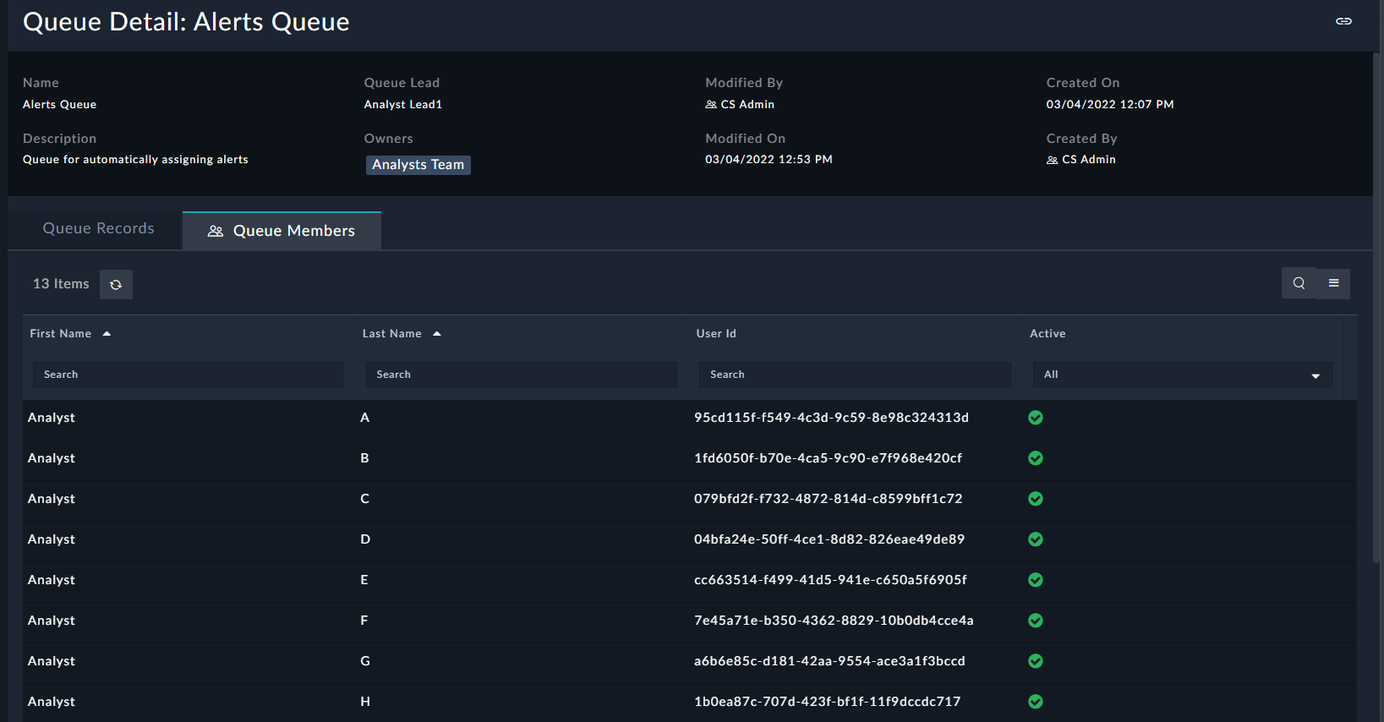
Task: Select the Analyst F row user id
Action: (x=833, y=621)
